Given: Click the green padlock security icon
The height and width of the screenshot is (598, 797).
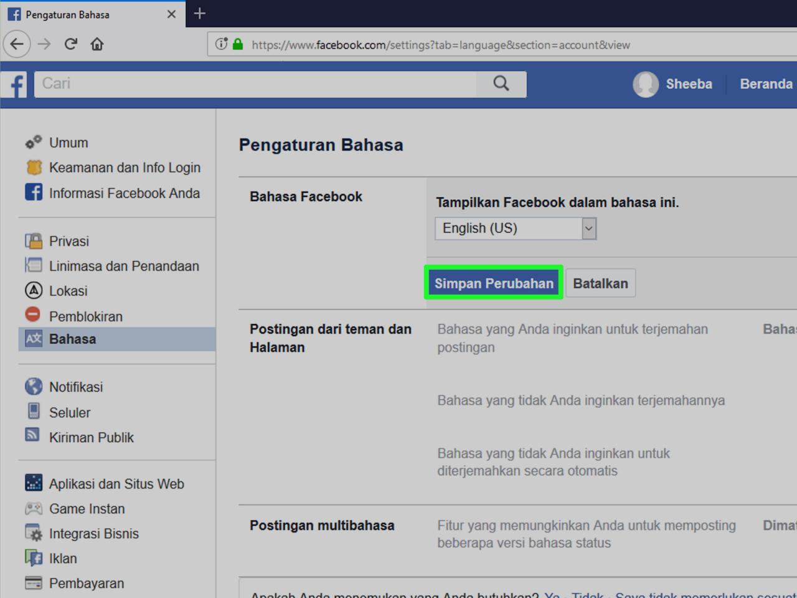Looking at the screenshot, I should [x=238, y=44].
